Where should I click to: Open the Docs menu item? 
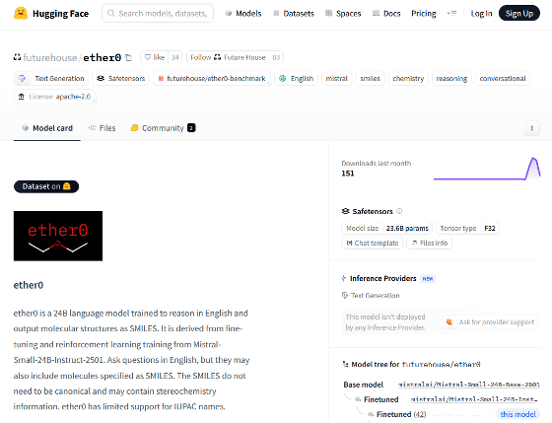[386, 14]
